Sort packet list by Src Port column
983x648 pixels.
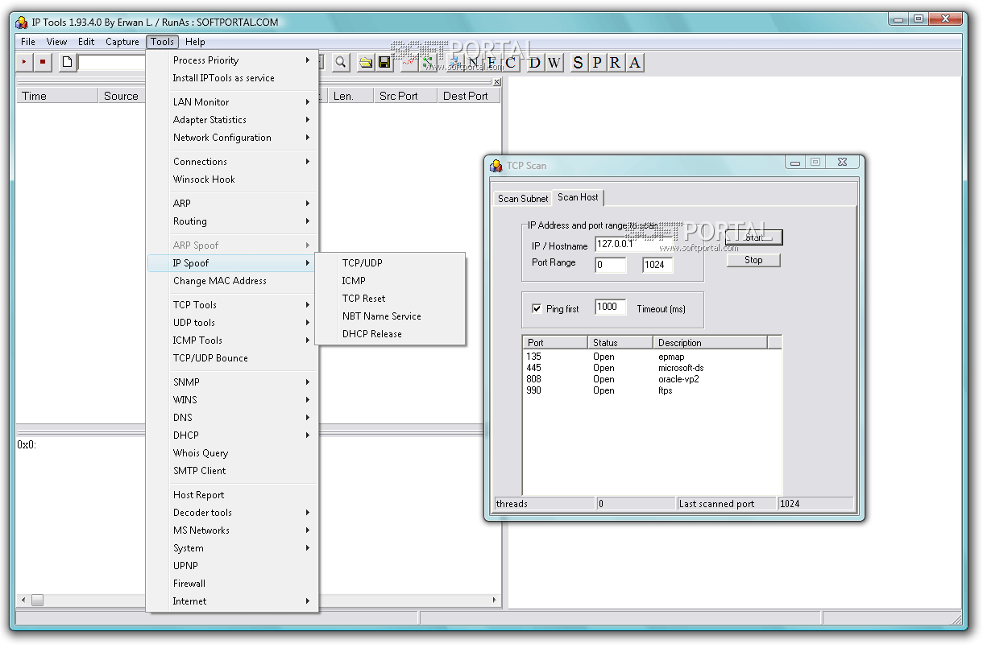(x=405, y=96)
